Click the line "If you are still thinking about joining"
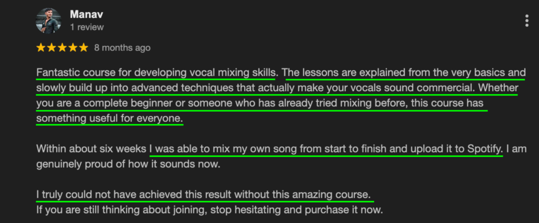 coord(208,210)
